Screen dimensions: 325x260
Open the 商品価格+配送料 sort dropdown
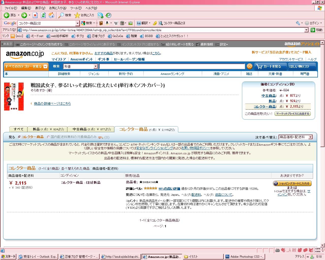[x=310, y=137]
